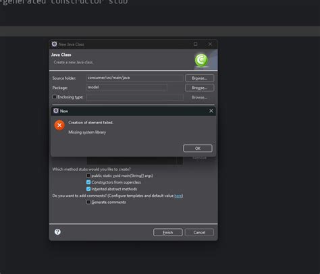Click the Finish button
The width and height of the screenshot is (320, 274).
(x=168, y=232)
